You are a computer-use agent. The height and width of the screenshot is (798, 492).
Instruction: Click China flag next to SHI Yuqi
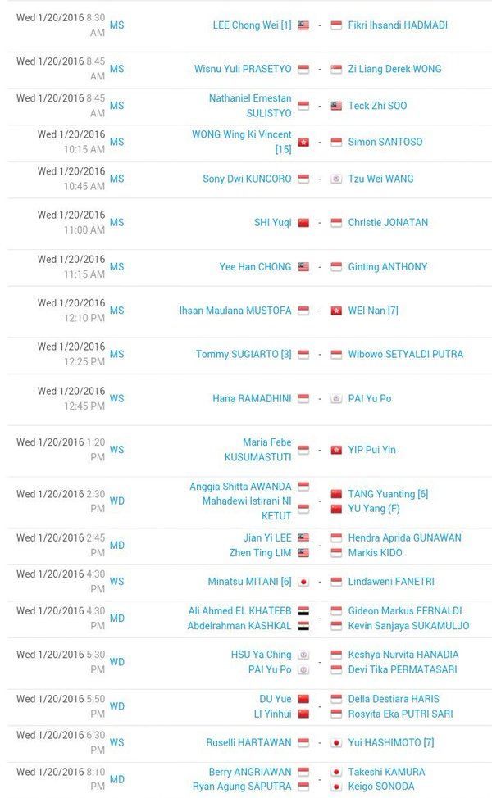pos(303,222)
